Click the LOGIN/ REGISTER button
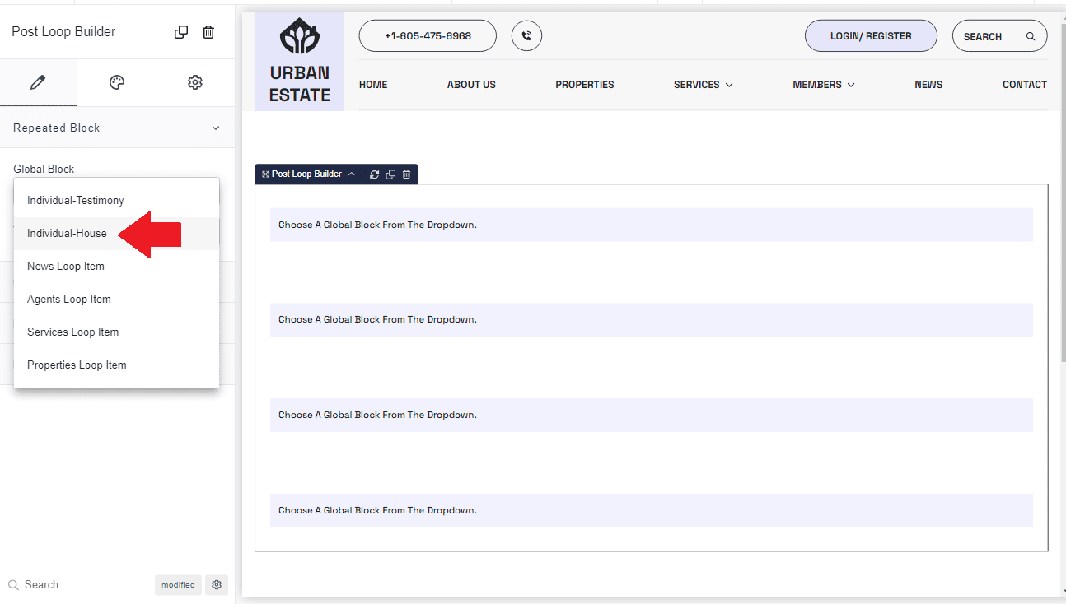Viewport: 1066px width, 604px height. [x=871, y=36]
